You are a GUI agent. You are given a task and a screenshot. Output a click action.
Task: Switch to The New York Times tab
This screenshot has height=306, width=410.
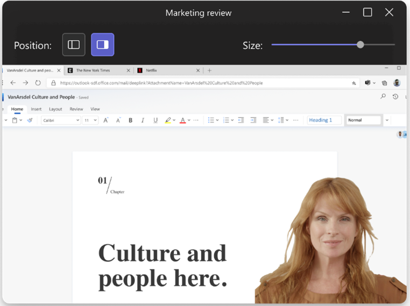click(94, 70)
